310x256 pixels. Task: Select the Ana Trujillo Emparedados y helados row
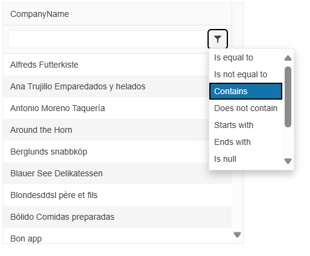pos(106,86)
